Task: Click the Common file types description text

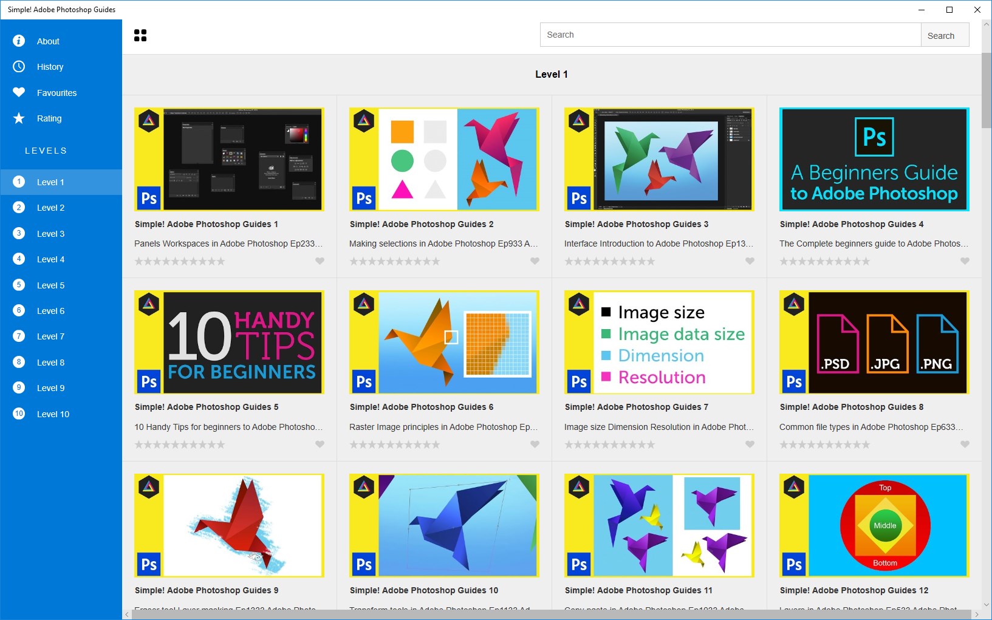Action: pyautogui.click(x=871, y=427)
